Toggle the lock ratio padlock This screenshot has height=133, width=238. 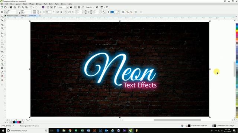pyautogui.click(x=41, y=12)
